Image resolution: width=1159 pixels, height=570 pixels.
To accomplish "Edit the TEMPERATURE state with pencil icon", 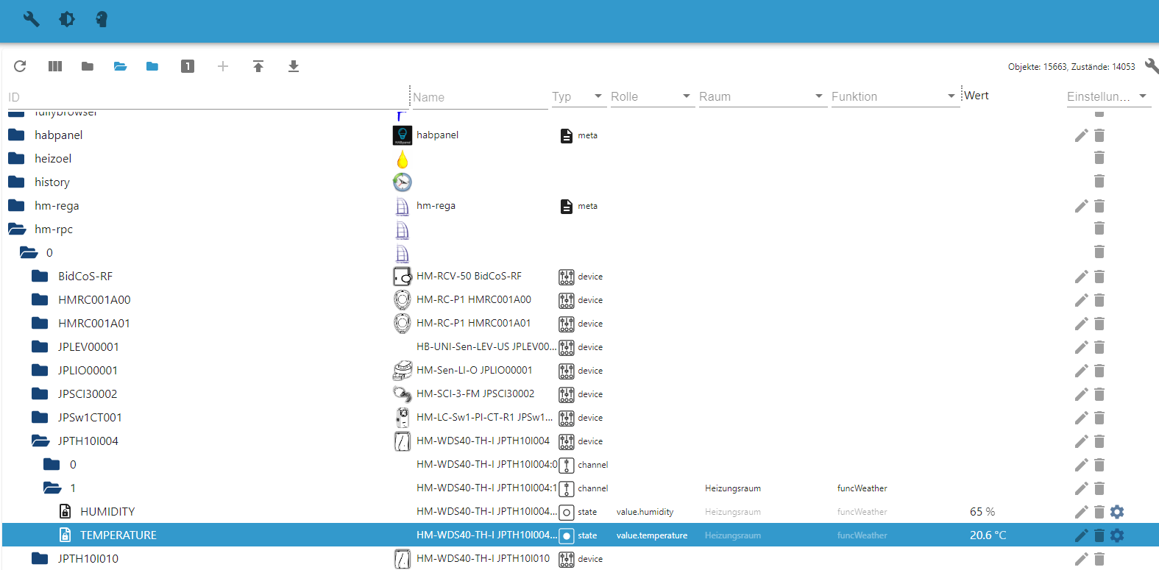I will (x=1081, y=535).
